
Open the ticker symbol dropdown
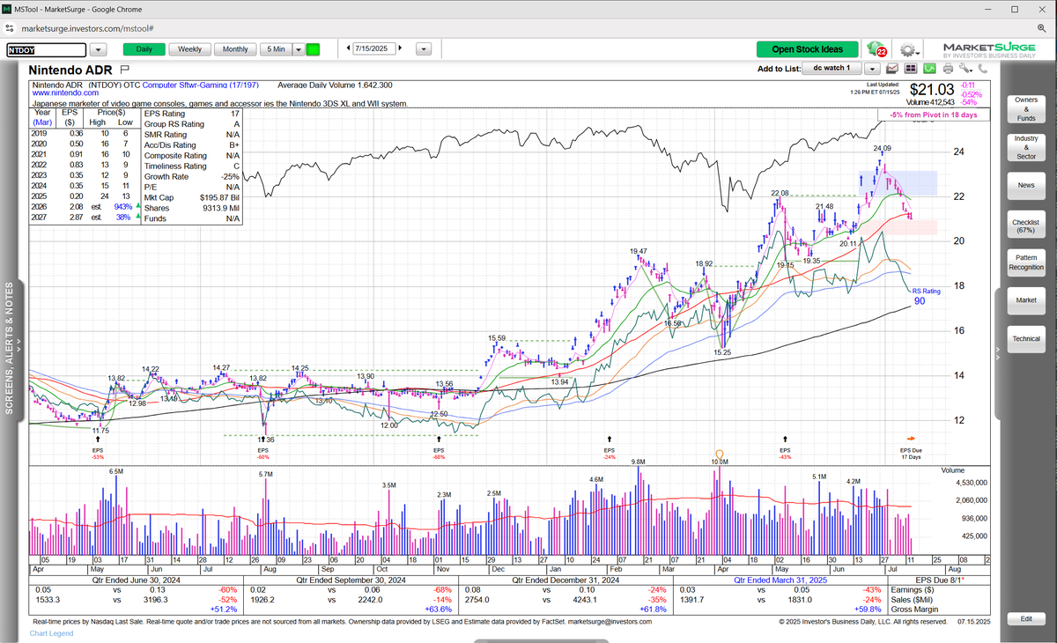pyautogui.click(x=97, y=50)
